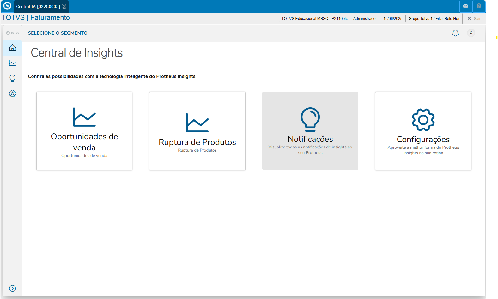This screenshot has height=299, width=498.
Task: Open the Ruptura de Produtos card
Action: [x=197, y=131]
